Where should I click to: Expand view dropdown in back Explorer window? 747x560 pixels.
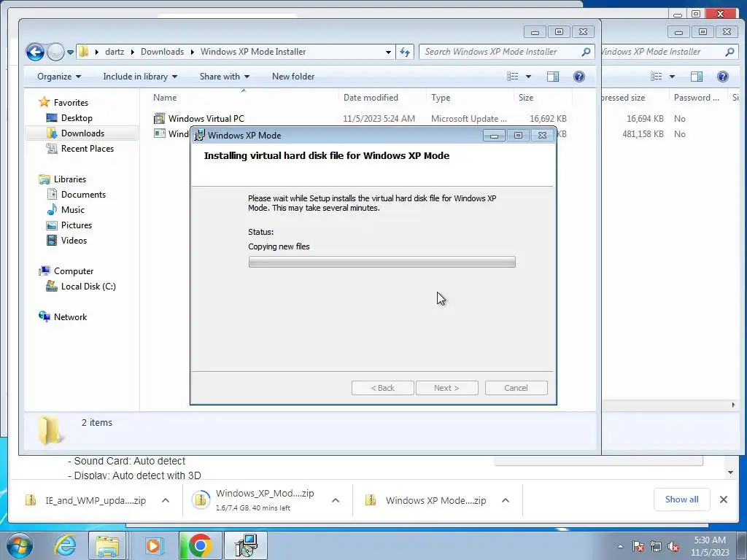(672, 76)
